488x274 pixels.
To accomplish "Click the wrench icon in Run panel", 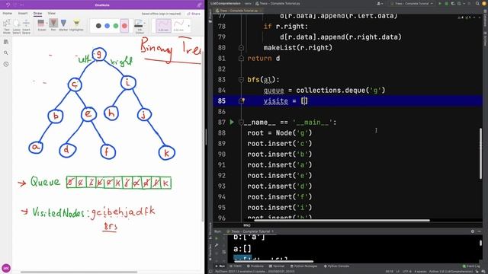I will click(x=217, y=245).
